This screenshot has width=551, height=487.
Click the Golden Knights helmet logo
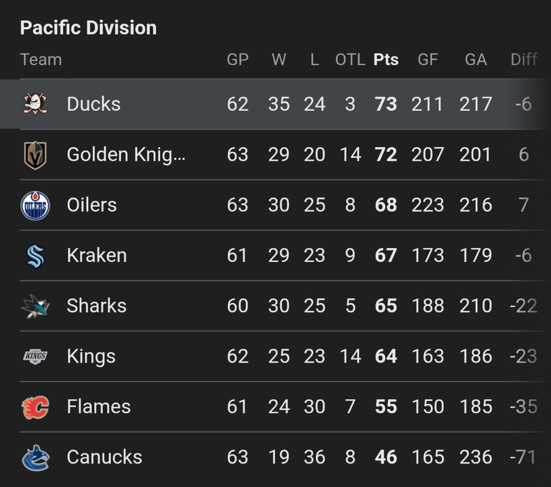pyautogui.click(x=35, y=155)
